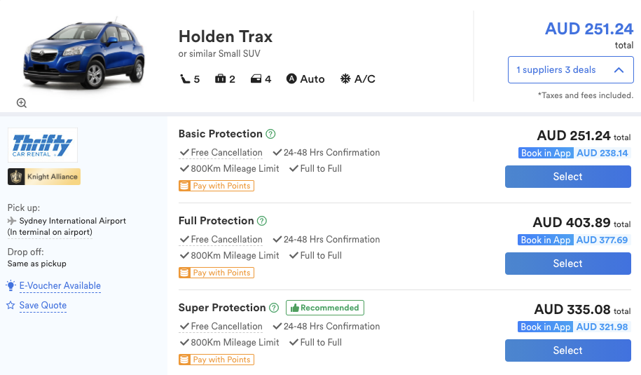Click the Full Protection help icon
The width and height of the screenshot is (641, 375).
262,221
